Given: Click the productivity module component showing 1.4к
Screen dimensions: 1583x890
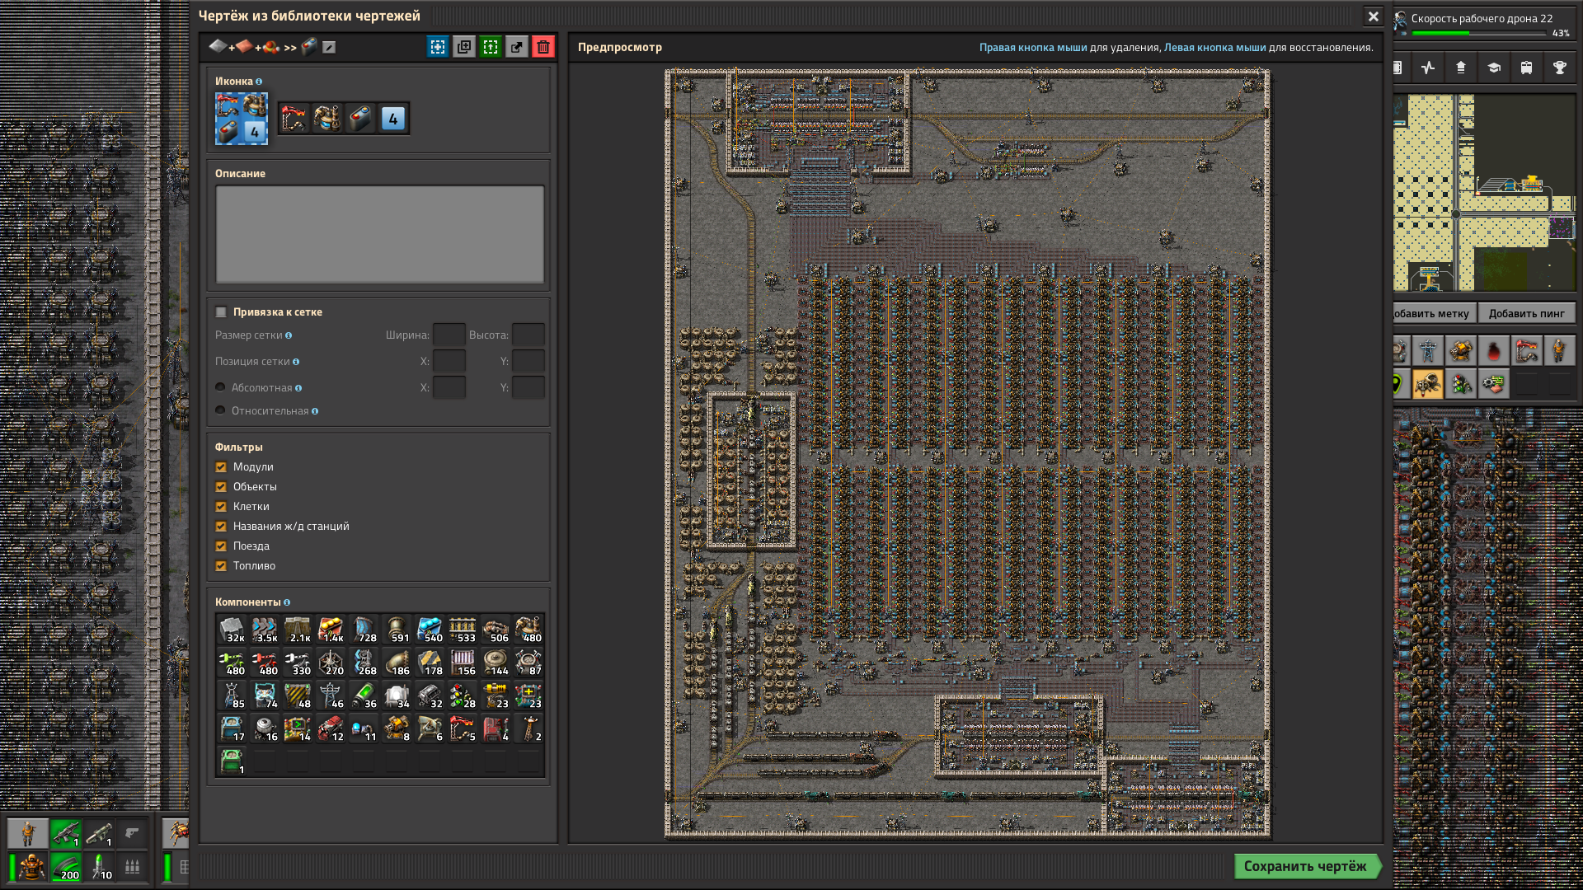Looking at the screenshot, I should (331, 630).
